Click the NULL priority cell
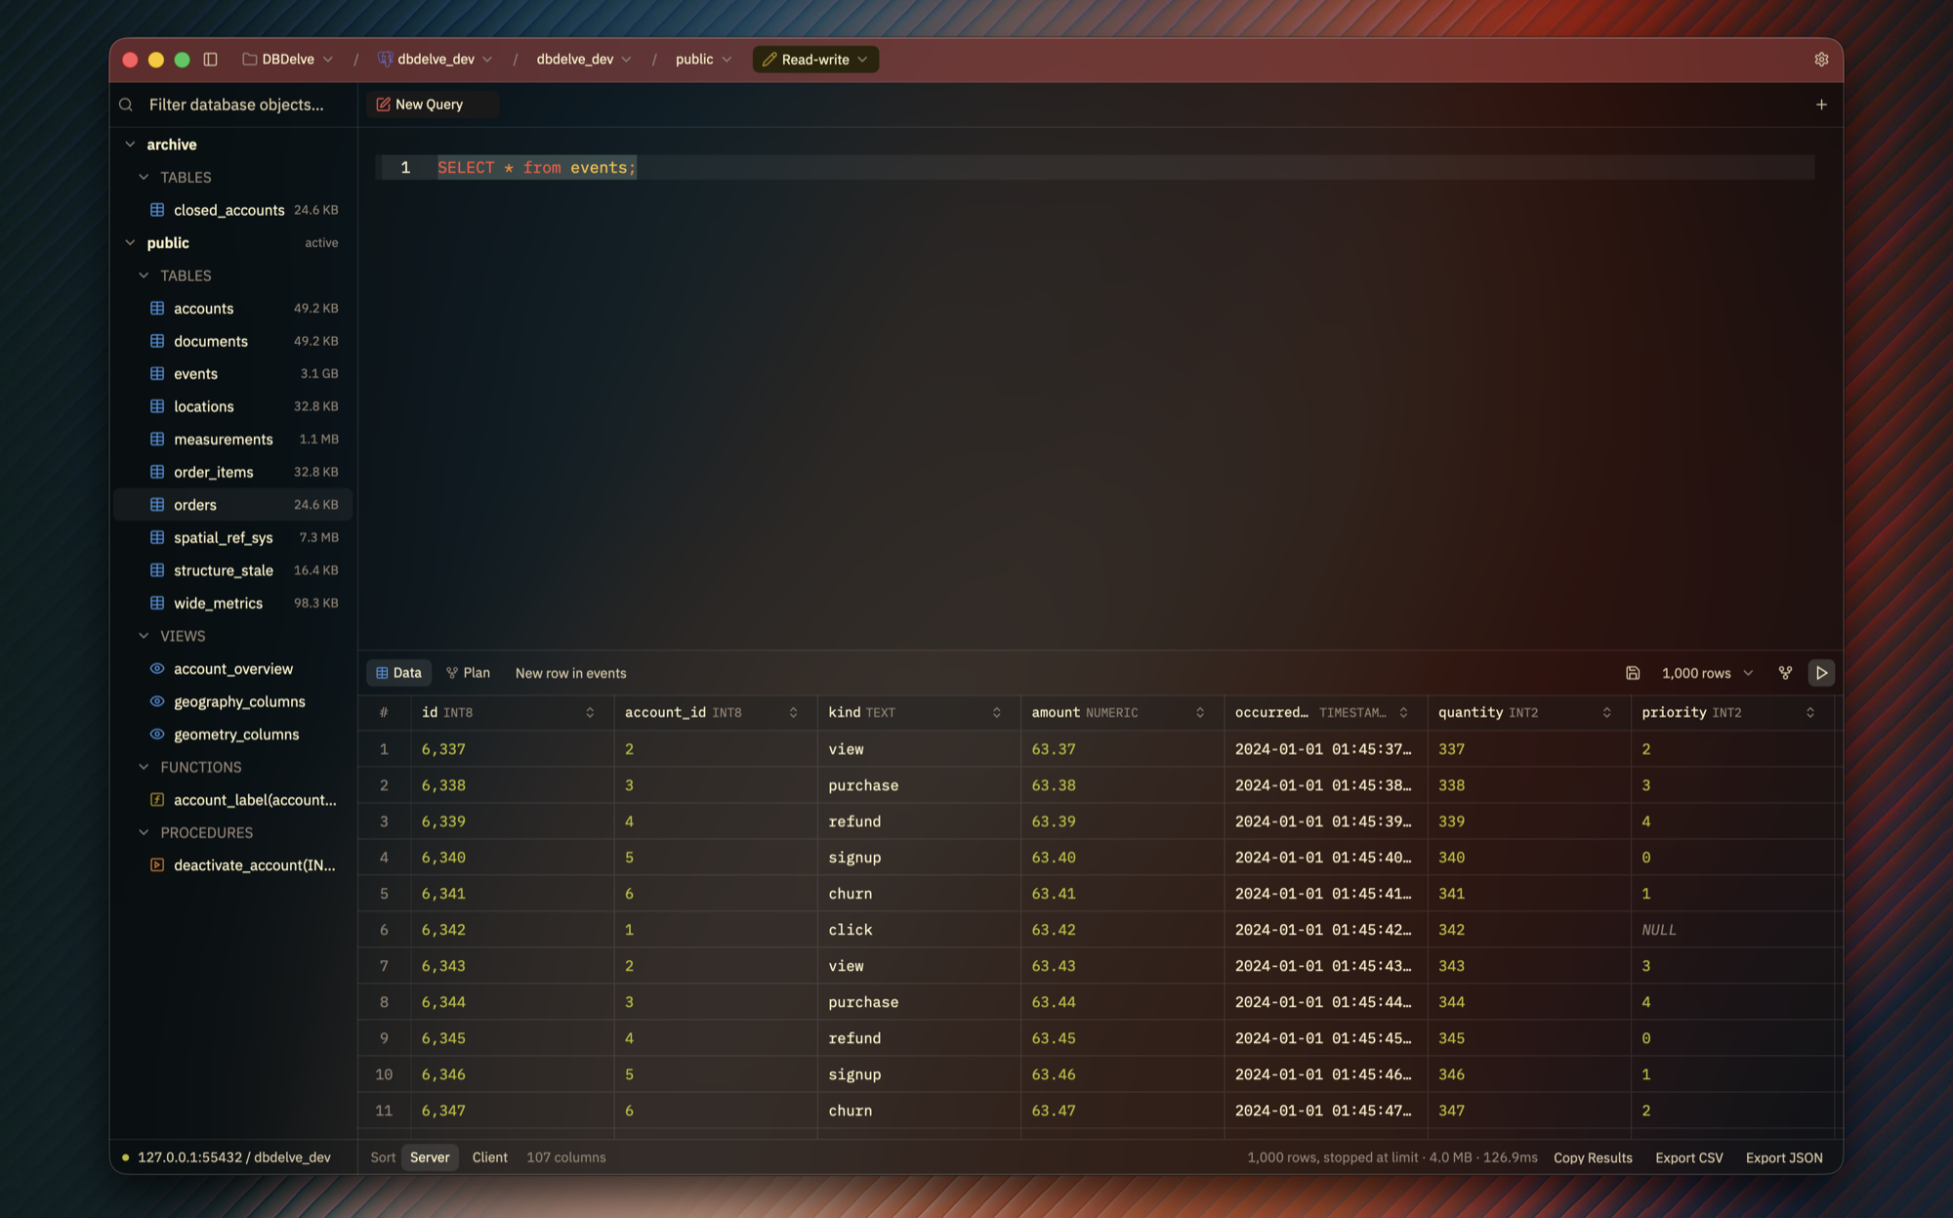Viewport: 1953px width, 1218px height. pos(1731,930)
